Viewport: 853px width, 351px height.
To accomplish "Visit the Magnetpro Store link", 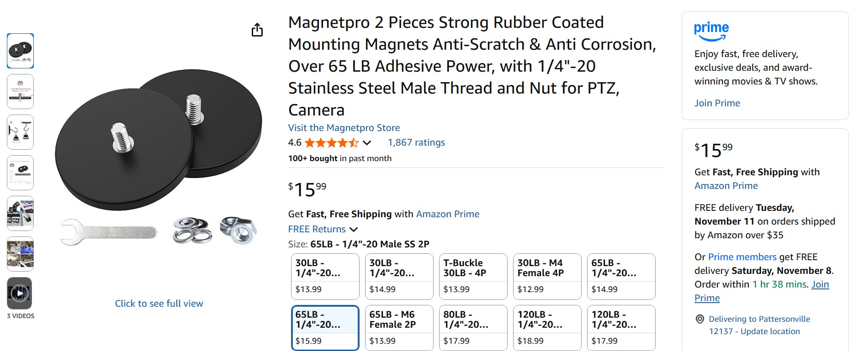I will point(344,128).
